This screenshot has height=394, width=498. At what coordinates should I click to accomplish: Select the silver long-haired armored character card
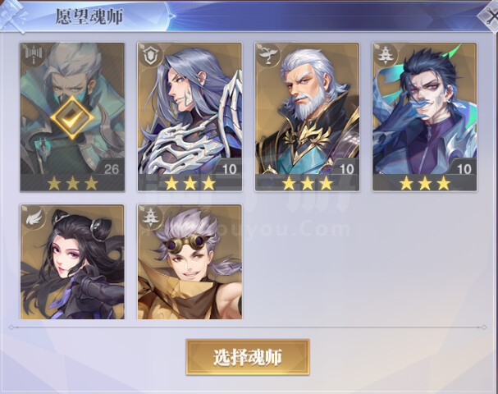[190, 117]
